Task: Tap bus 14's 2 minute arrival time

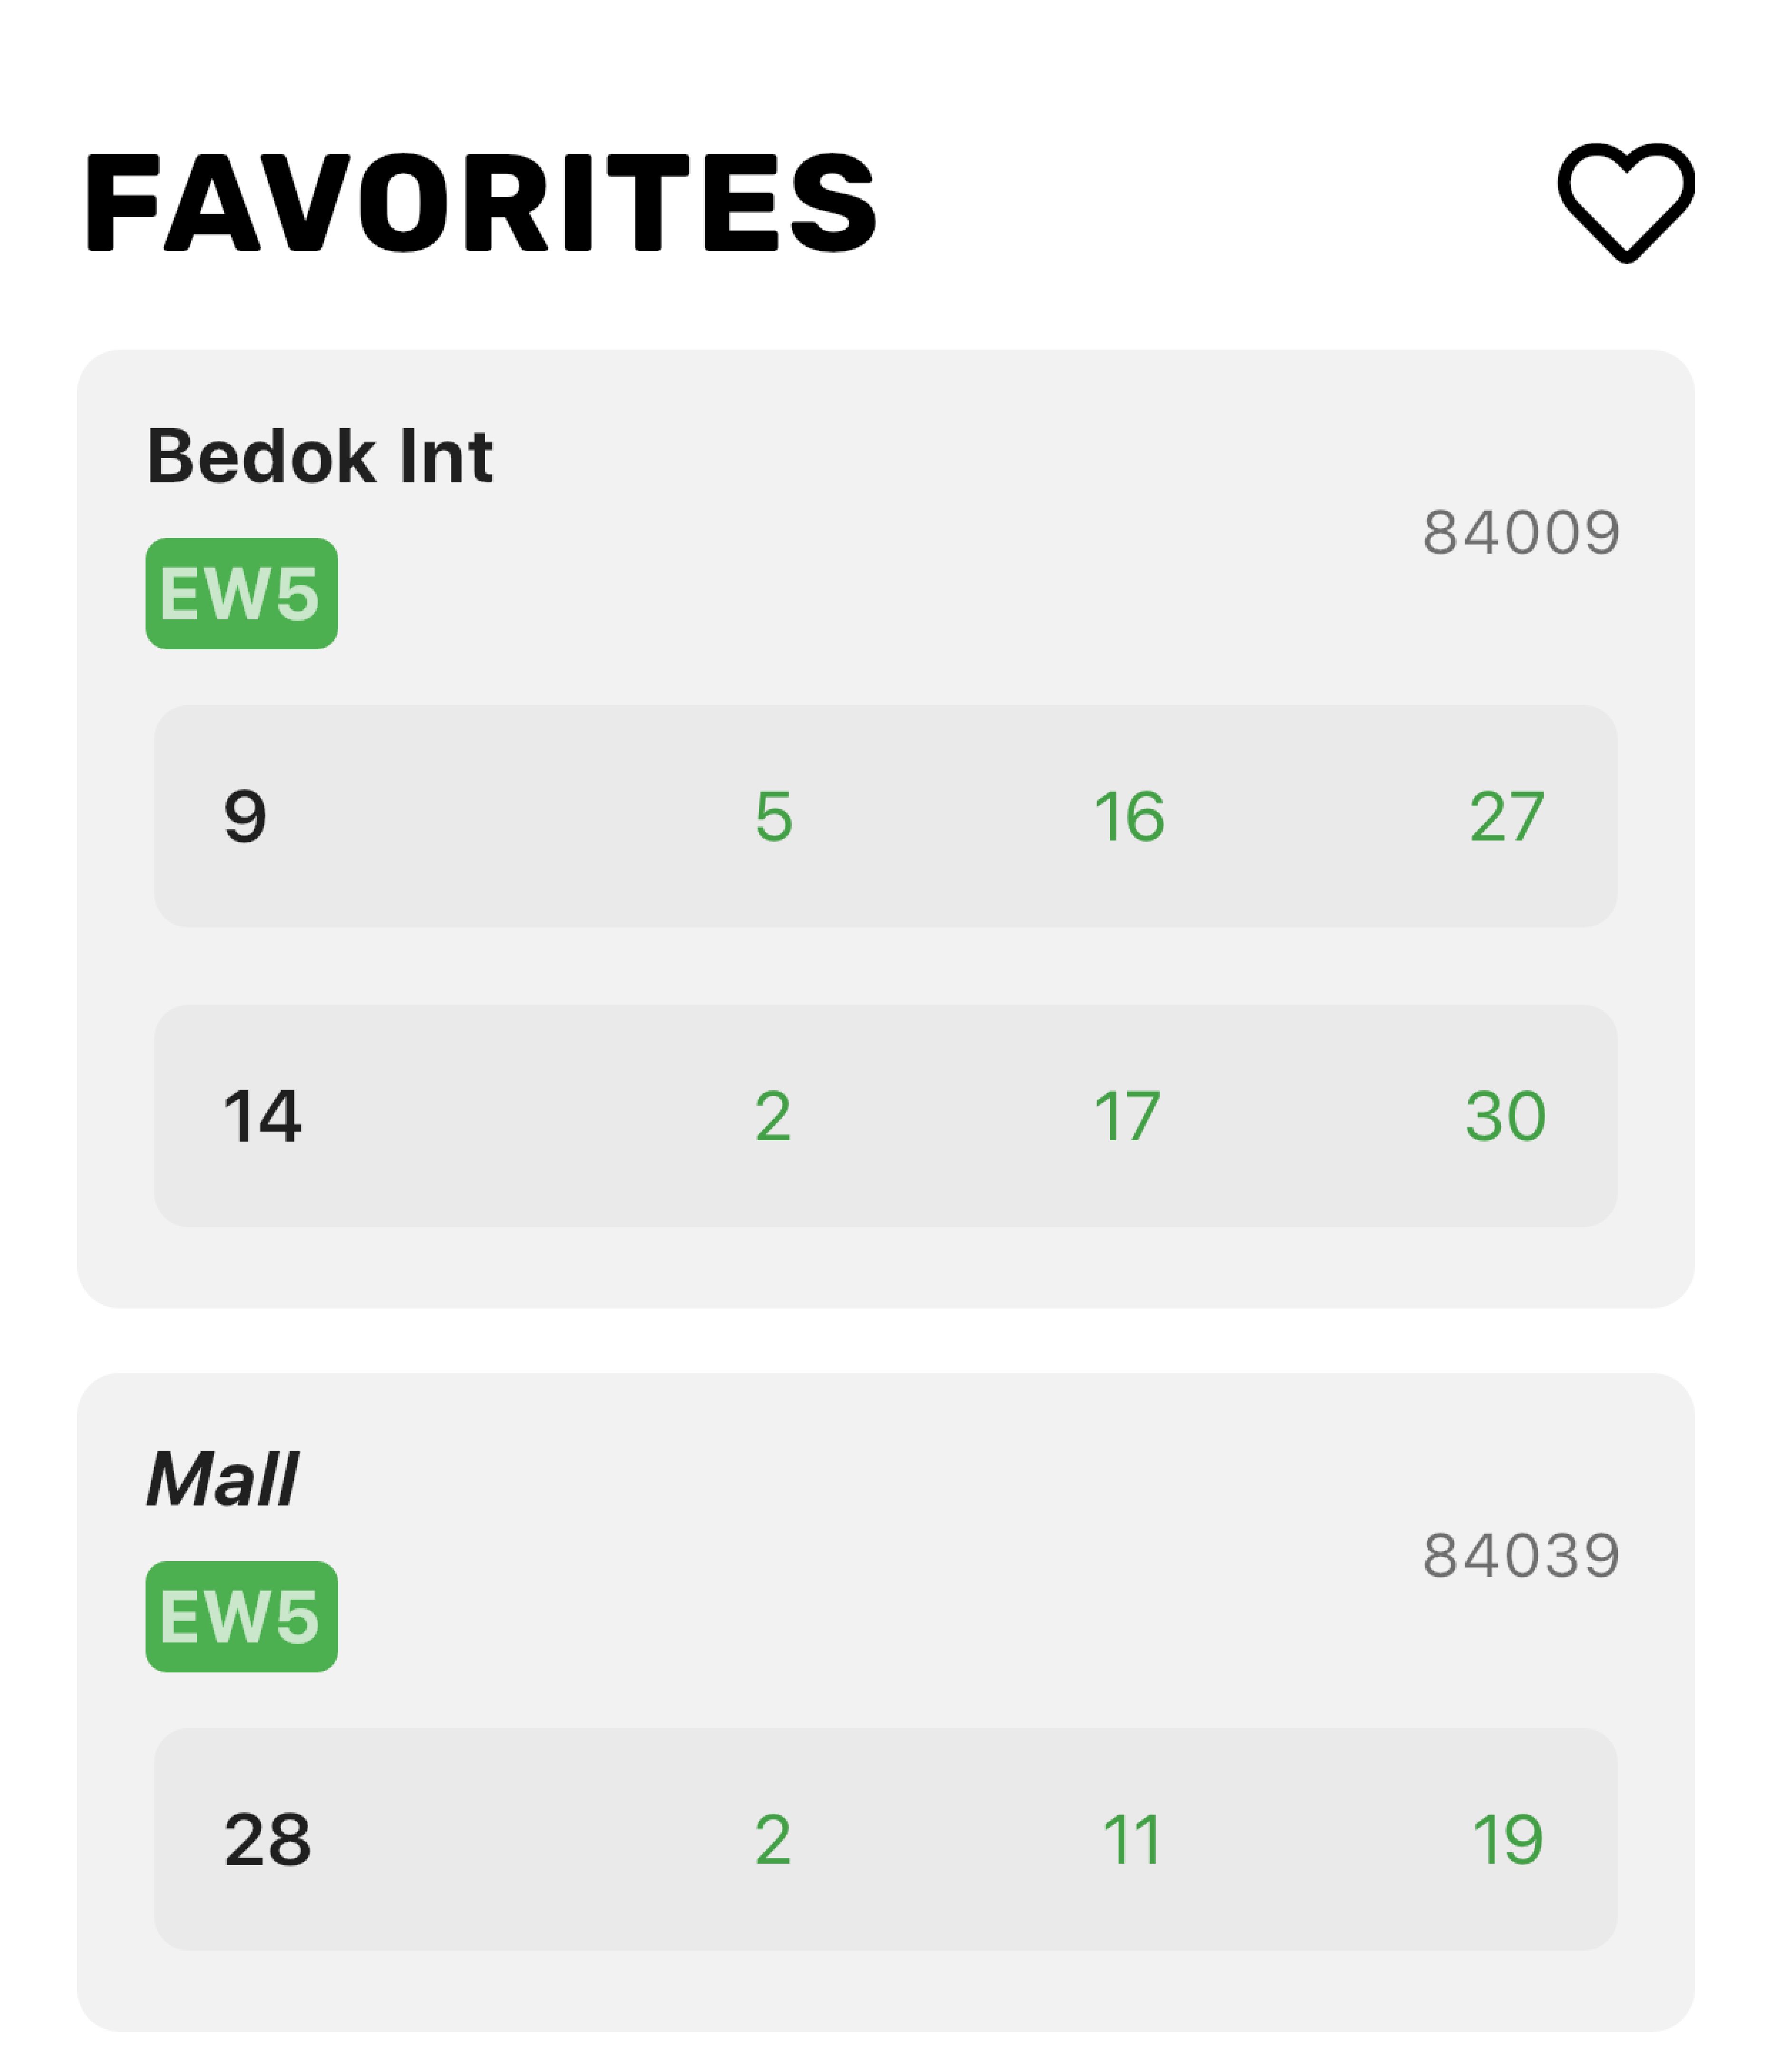Action: 773,1116
